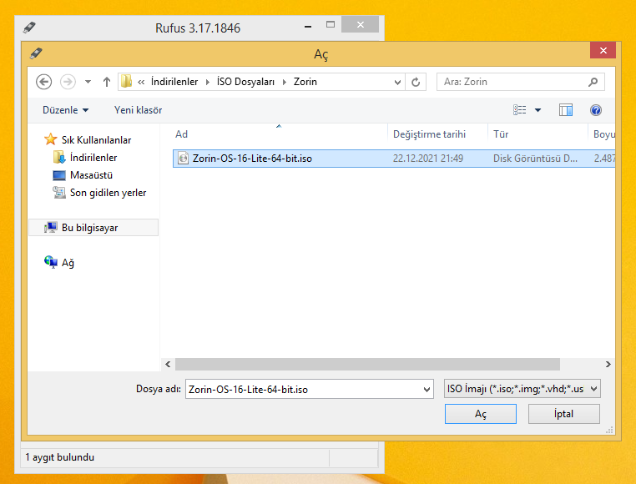Open the view options dropdown arrow
The width and height of the screenshot is (636, 484).
[538, 110]
